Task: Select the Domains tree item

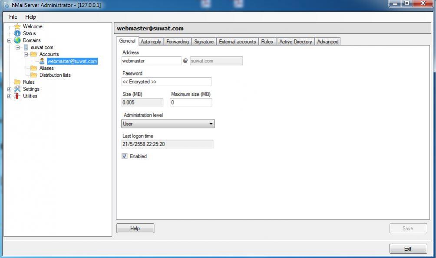Action: (32, 40)
